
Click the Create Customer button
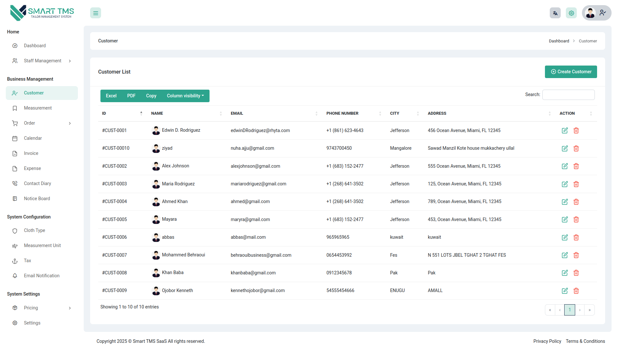click(x=571, y=72)
